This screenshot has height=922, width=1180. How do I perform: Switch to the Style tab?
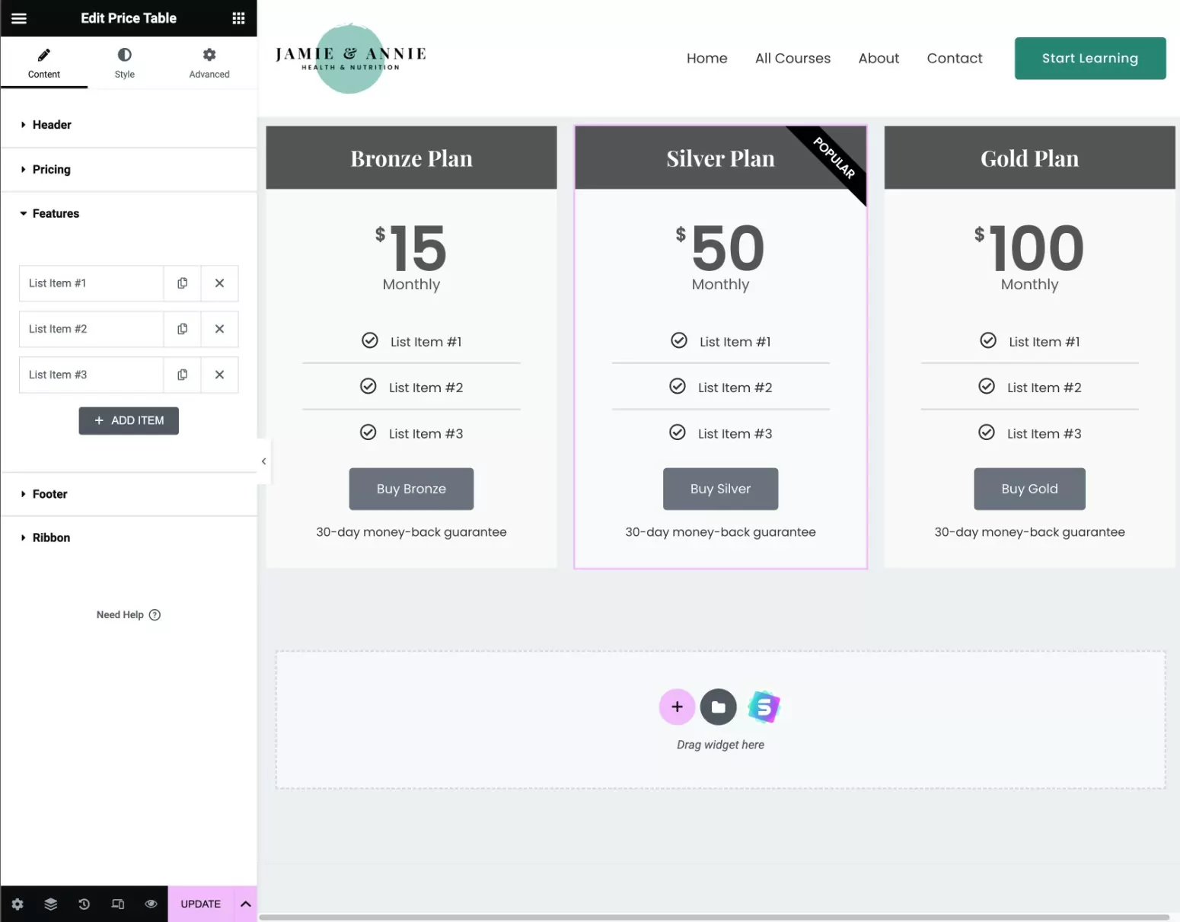(125, 63)
